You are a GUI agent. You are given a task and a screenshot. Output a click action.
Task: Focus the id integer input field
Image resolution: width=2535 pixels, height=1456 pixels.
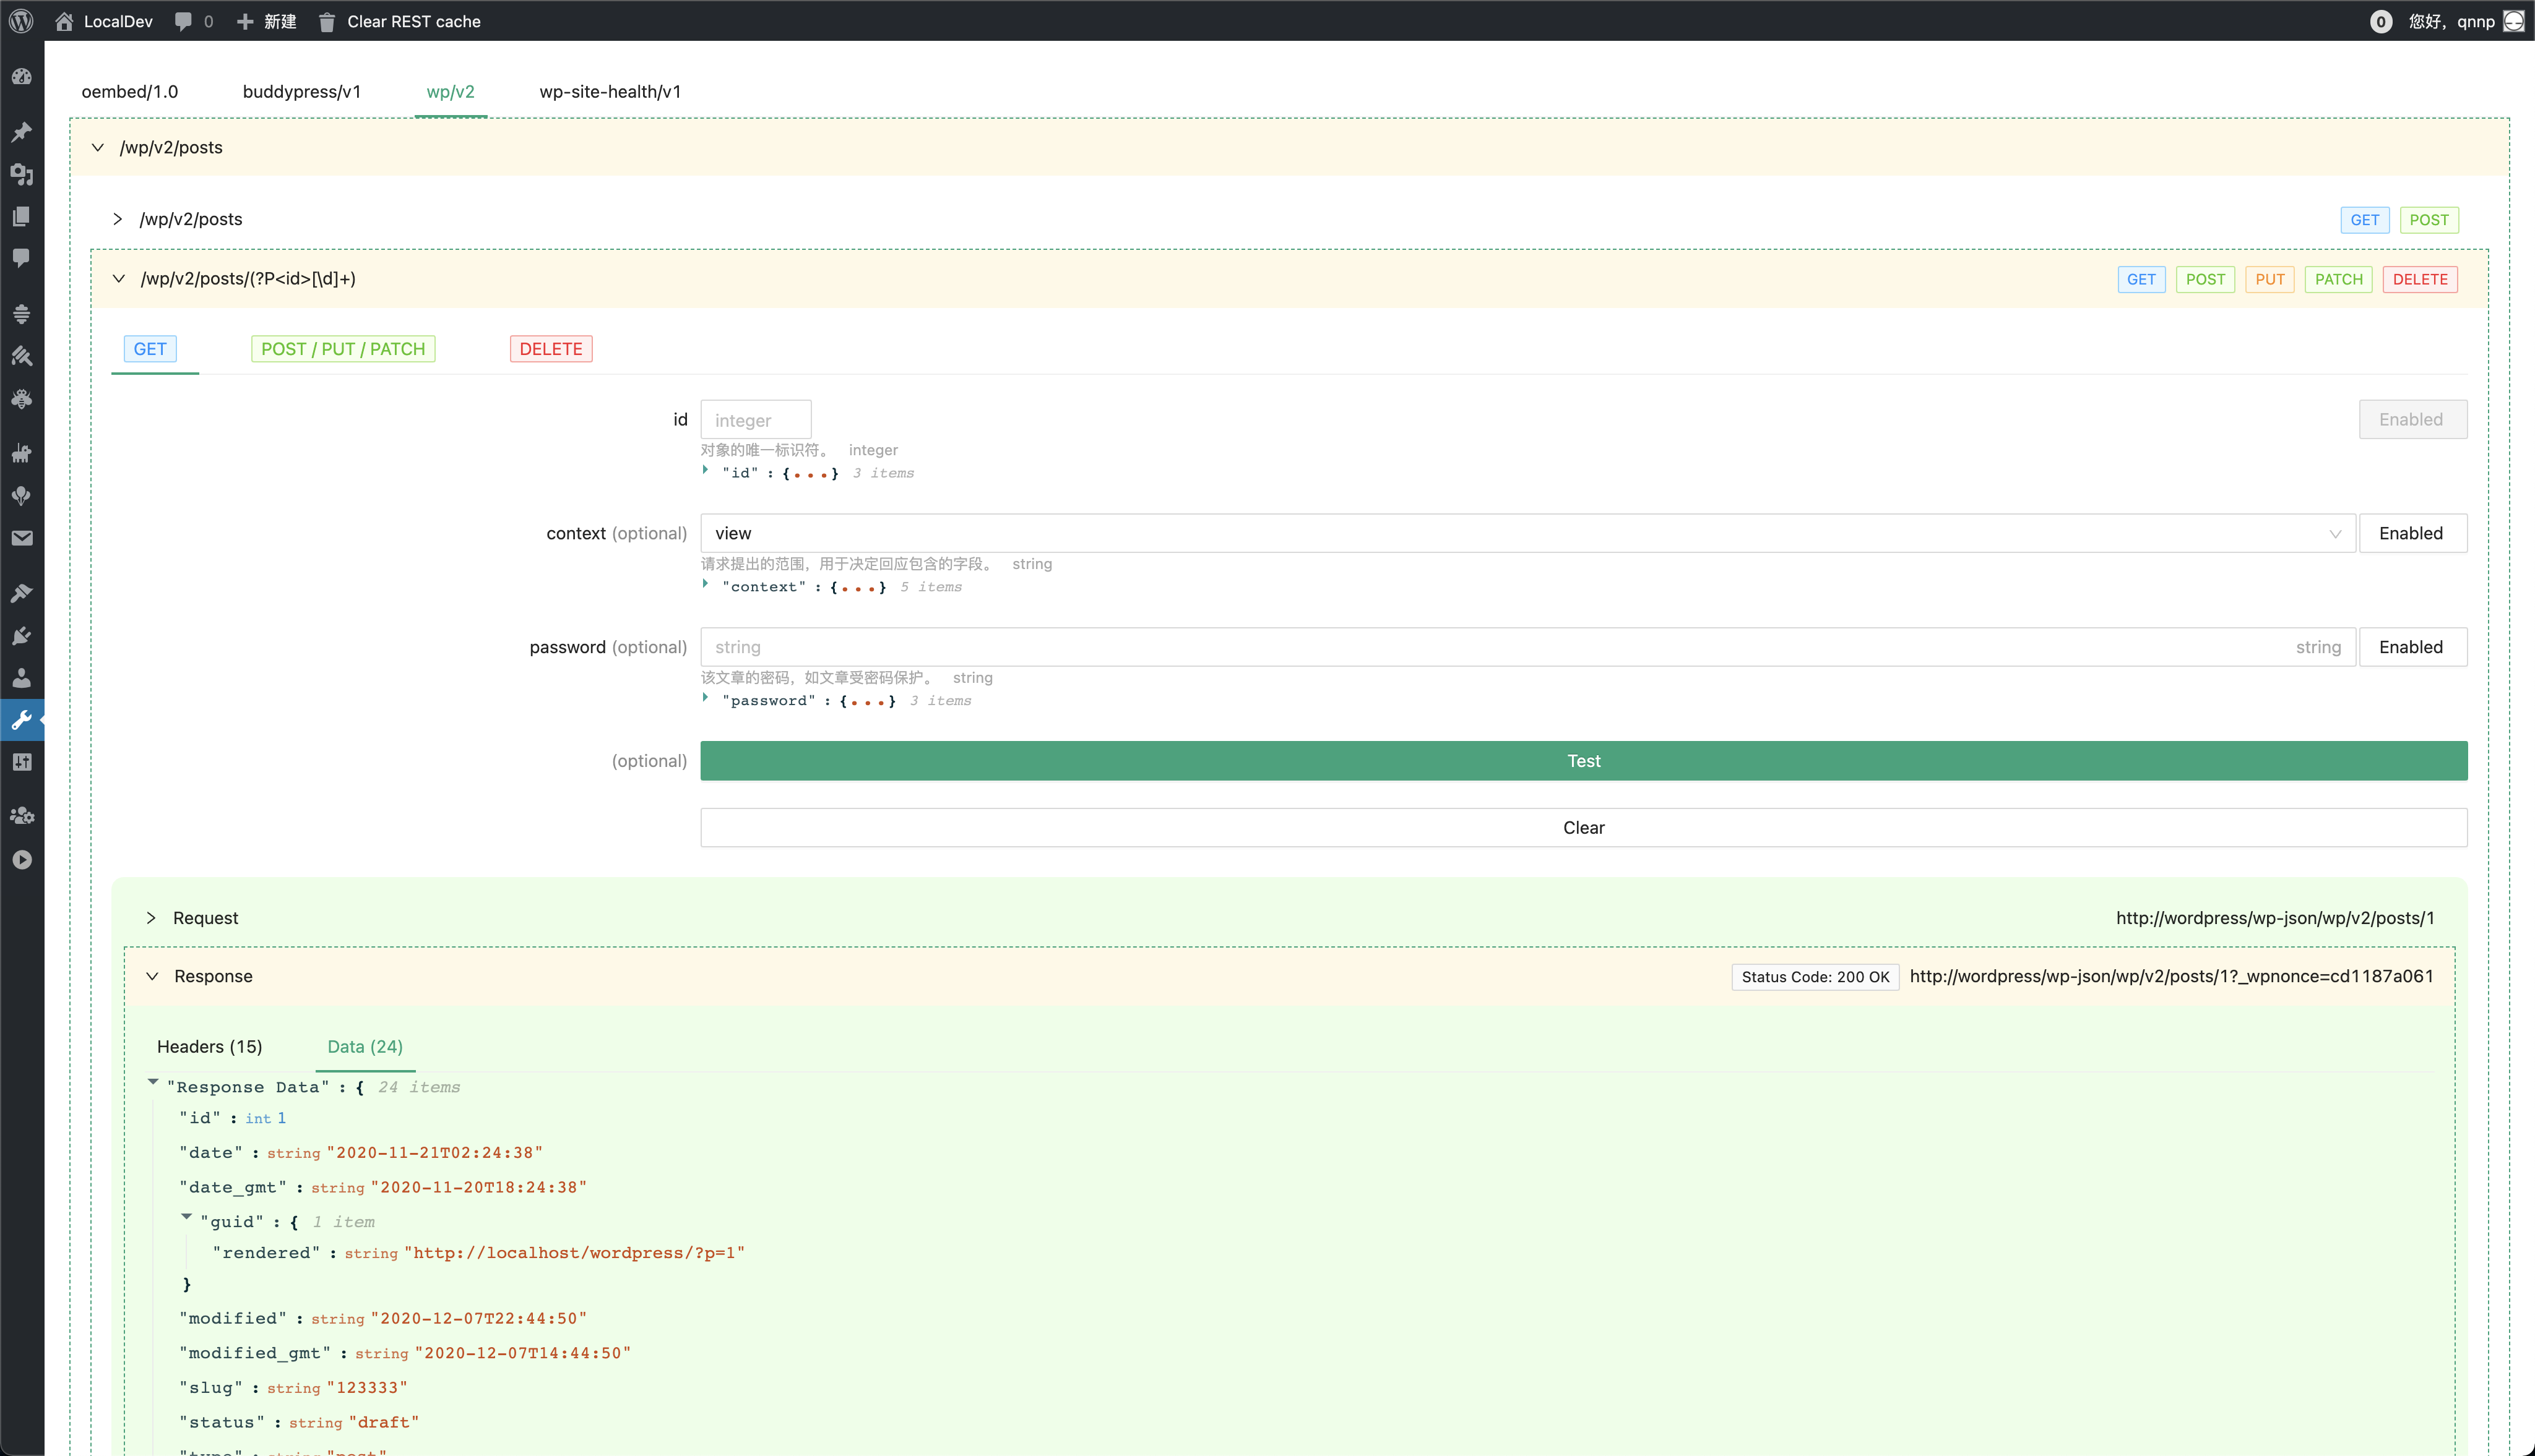pos(755,420)
